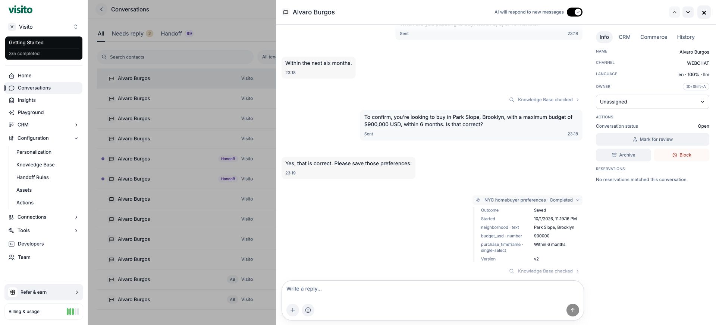Send the reply with the arrow button
Image resolution: width=716 pixels, height=325 pixels.
pos(573,310)
